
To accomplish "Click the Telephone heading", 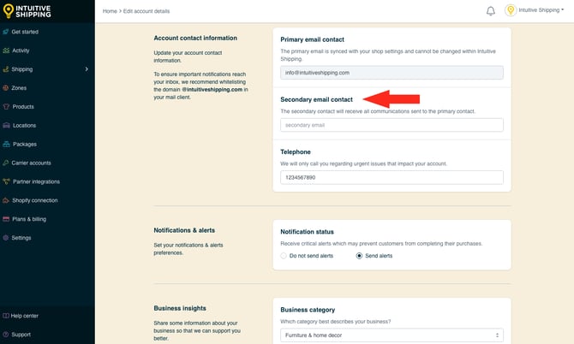I will tap(296, 151).
